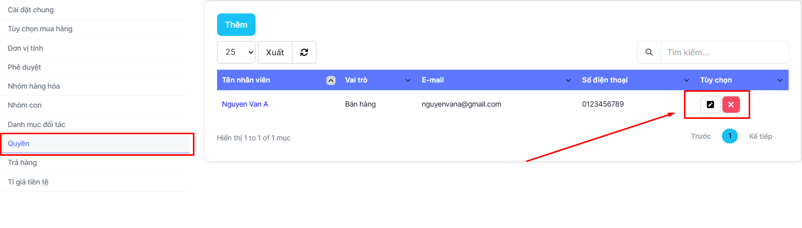Viewport: 802px width, 228px height.
Task: Toggle sort arrow on Tên nhân viên column
Action: 331,80
